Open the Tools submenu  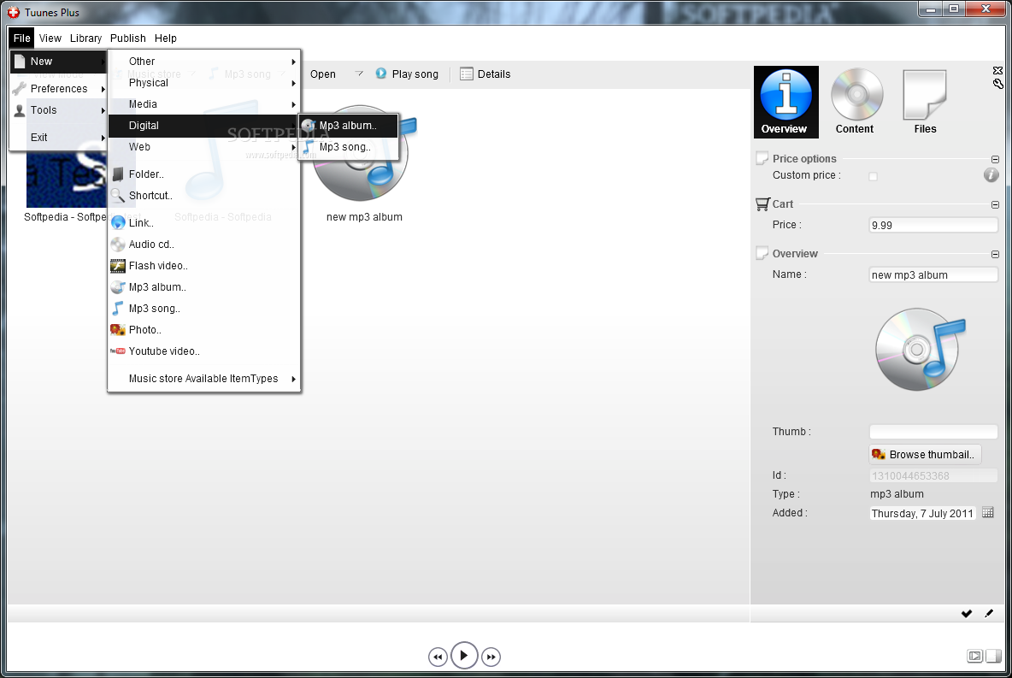(59, 109)
